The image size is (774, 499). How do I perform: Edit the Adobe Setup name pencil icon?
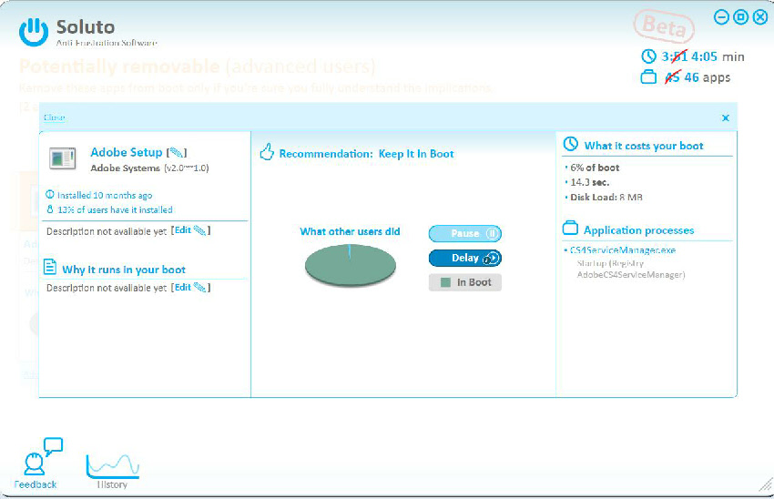(x=177, y=152)
